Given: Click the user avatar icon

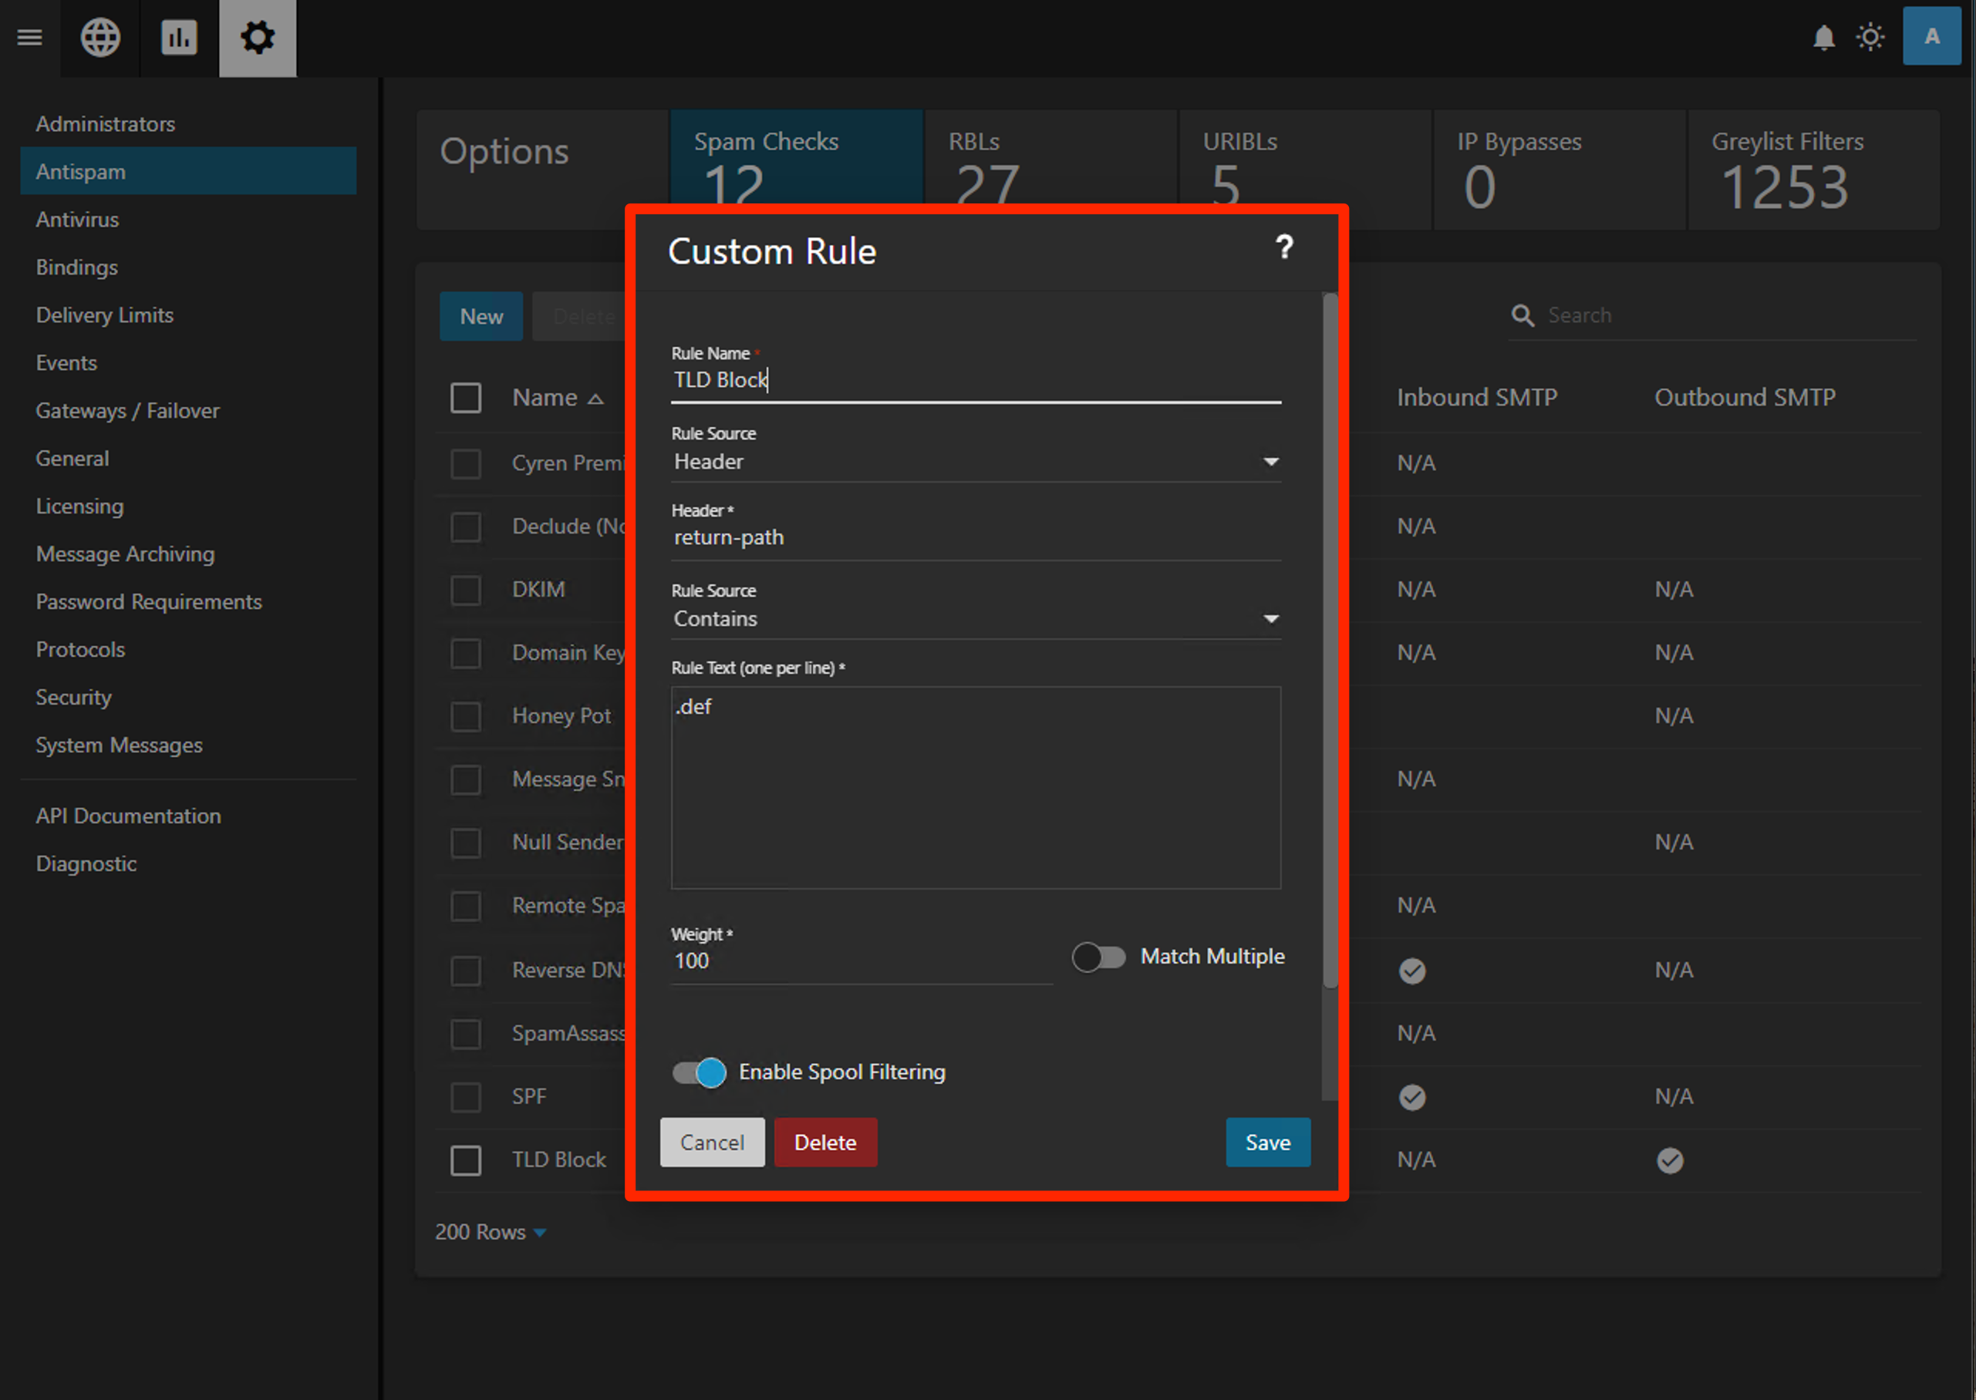Looking at the screenshot, I should [x=1931, y=37].
